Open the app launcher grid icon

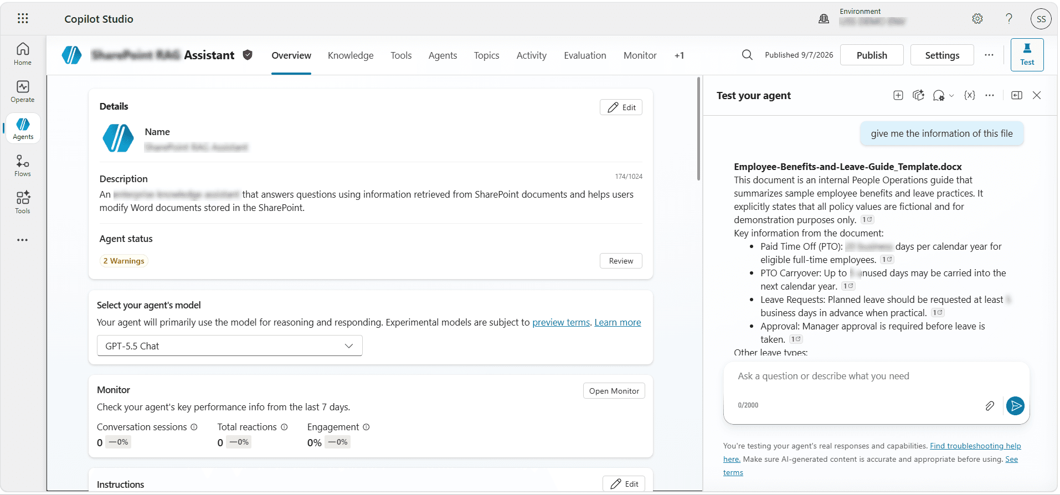pos(23,18)
